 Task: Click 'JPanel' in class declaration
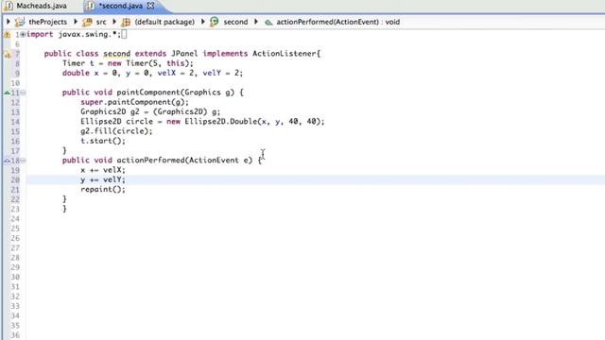pos(184,54)
